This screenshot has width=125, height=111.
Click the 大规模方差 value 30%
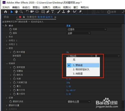tap(68, 83)
